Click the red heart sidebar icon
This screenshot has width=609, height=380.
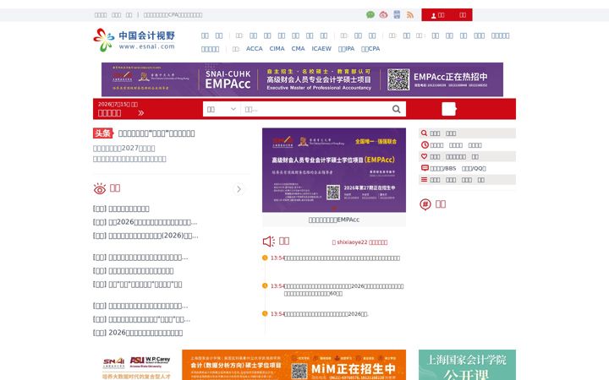[x=424, y=156]
